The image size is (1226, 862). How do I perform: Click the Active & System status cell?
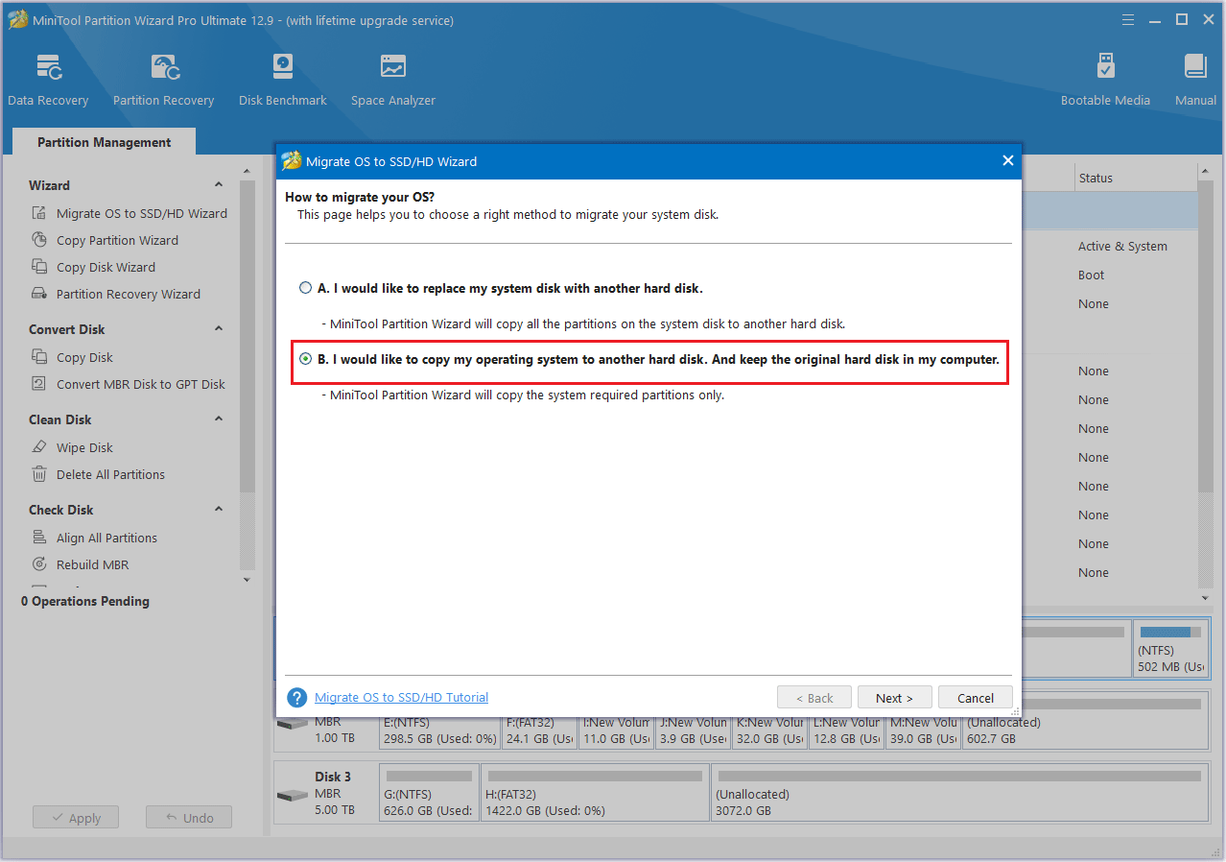pos(1122,246)
